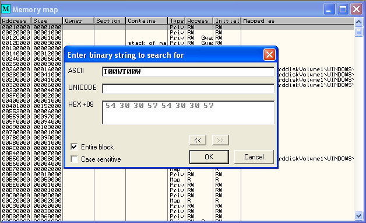366x223 pixels.
Task: Minimize the Memory map window
Action: coord(329,9)
